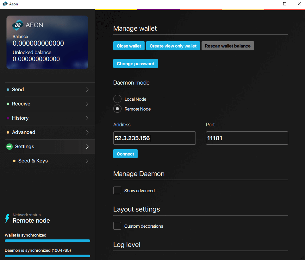Click the green arrow icon beside Settings
Screen dimensions: 305x260
click(9, 147)
